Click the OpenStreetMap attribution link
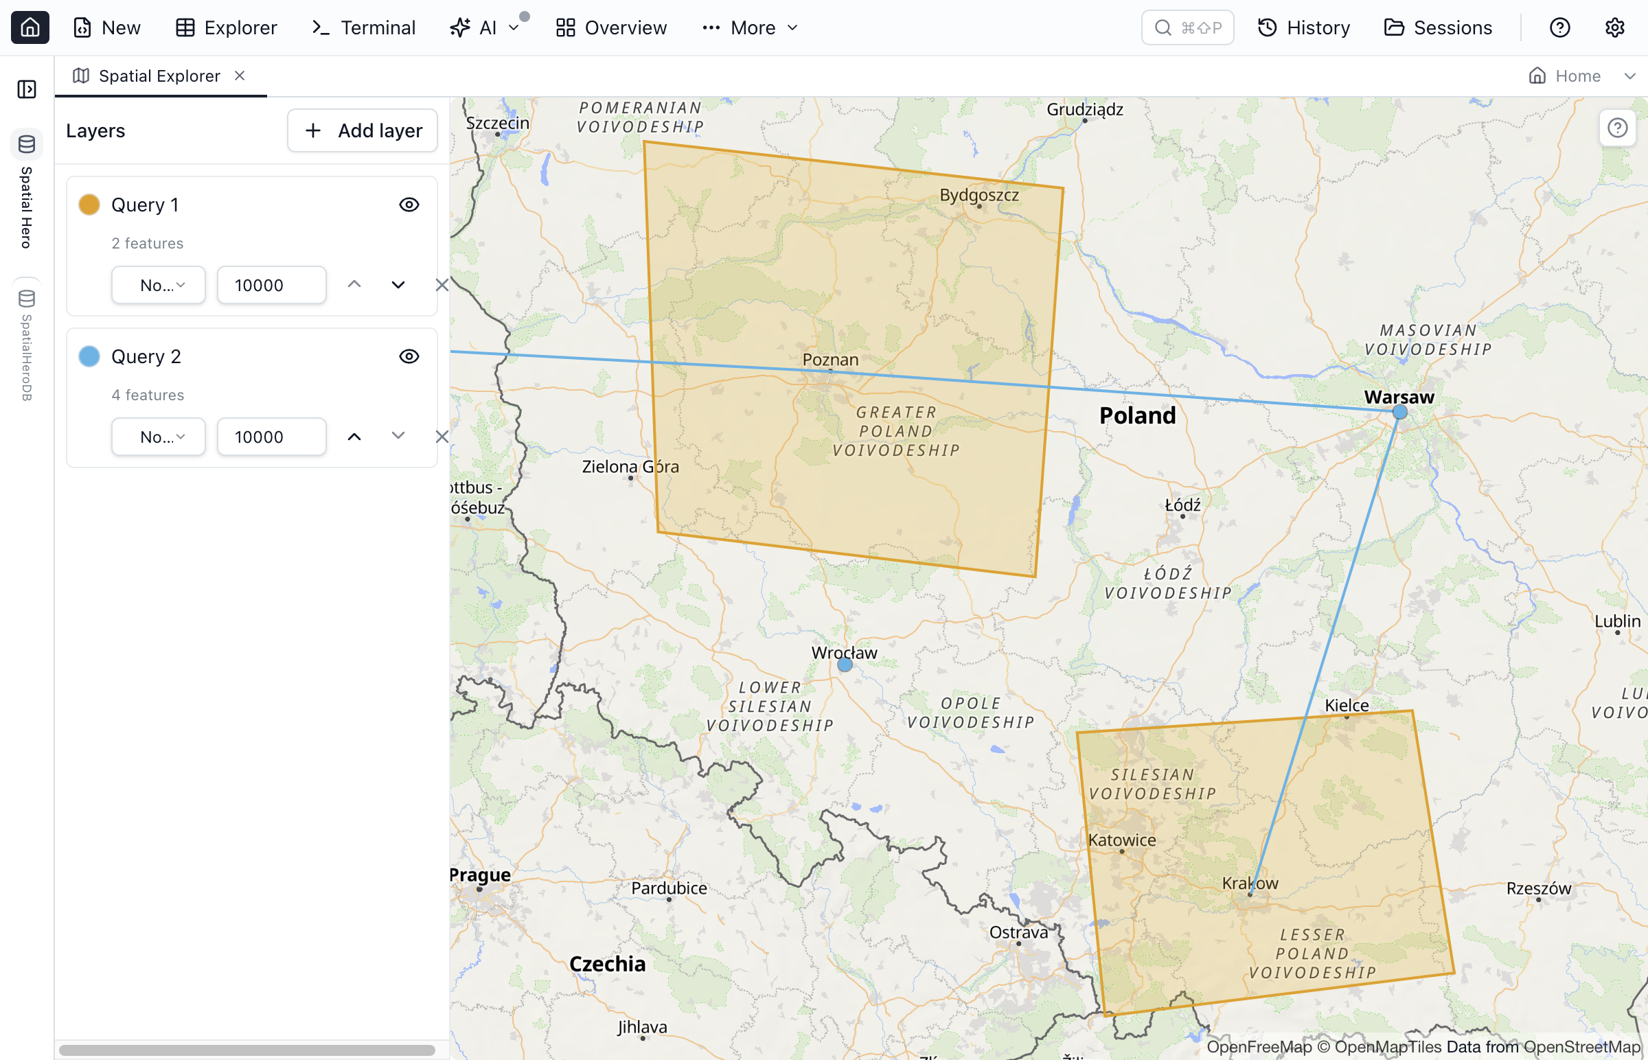The height and width of the screenshot is (1060, 1648). (1582, 1047)
